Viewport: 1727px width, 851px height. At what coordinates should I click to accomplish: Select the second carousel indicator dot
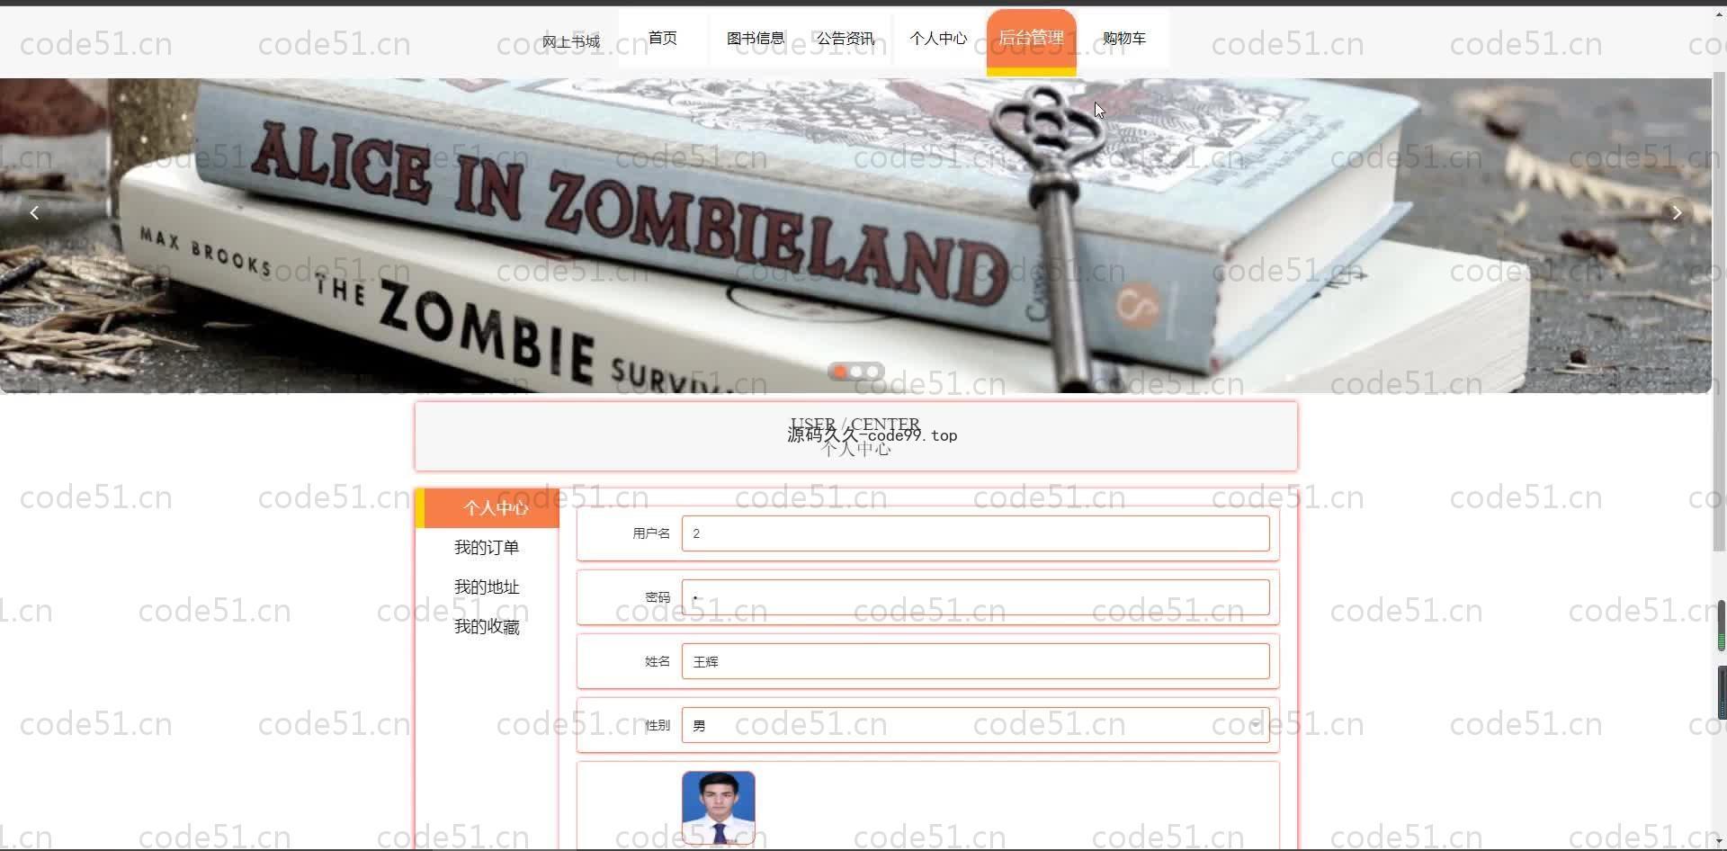pyautogui.click(x=856, y=372)
